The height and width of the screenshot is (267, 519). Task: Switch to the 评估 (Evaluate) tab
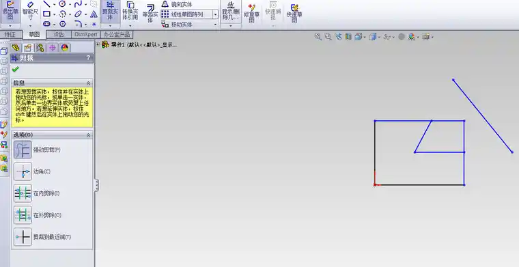[59, 34]
